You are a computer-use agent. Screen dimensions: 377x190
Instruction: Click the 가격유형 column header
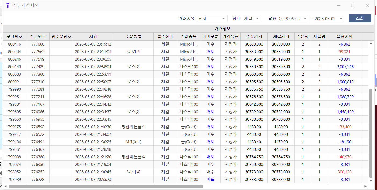[231, 36]
